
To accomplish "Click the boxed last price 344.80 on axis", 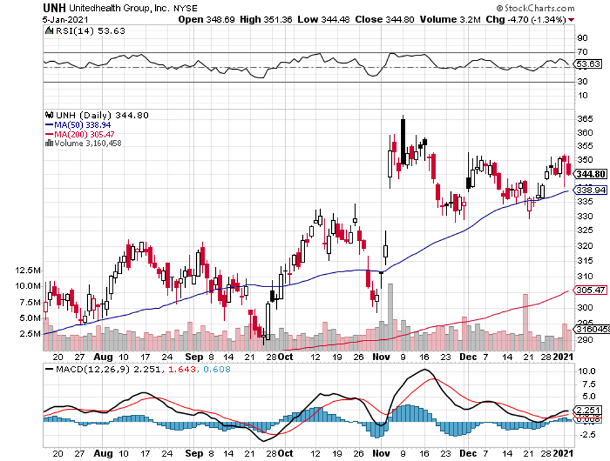I will 591,174.
